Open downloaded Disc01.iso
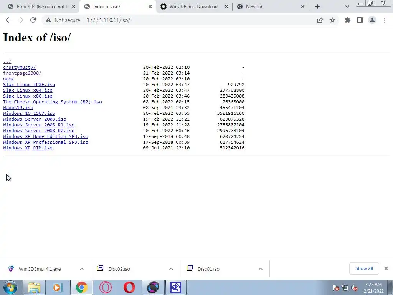This screenshot has height=295, width=393. [208, 269]
